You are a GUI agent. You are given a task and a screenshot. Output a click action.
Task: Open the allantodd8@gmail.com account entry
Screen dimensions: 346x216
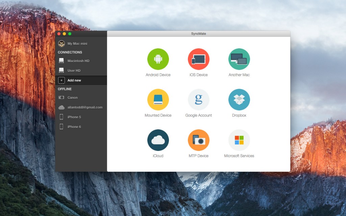(81, 107)
